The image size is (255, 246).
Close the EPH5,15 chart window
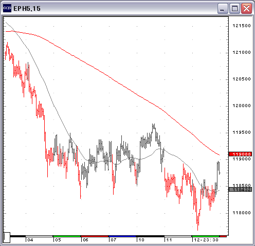pyautogui.click(x=246, y=8)
